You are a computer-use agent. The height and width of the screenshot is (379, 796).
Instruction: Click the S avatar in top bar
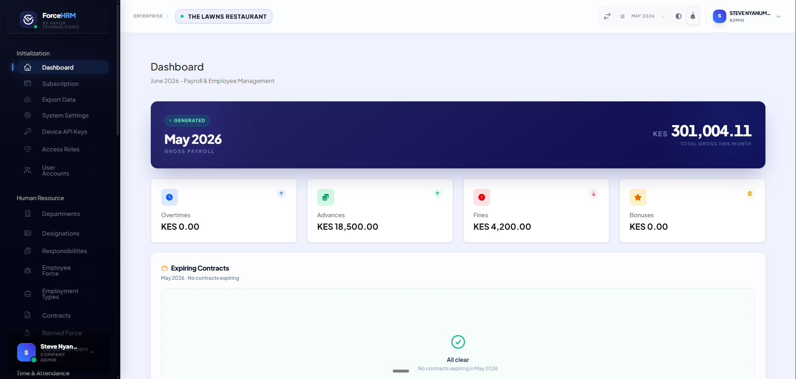pyautogui.click(x=720, y=16)
